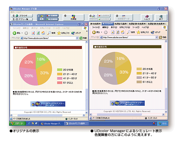Click the 変換 convert button
178x141 pixels.
coord(42,17)
